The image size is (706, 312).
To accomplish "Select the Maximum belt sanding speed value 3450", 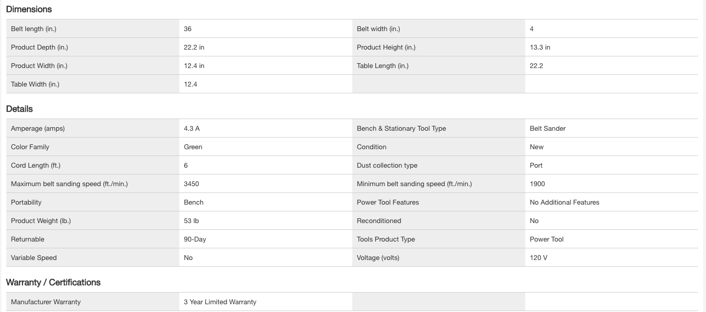I will point(191,184).
